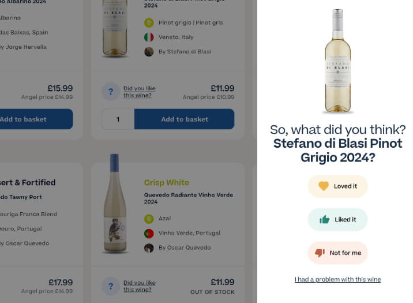Click Oscar Quevedo winemaker avatar
The width and height of the screenshot is (413, 303).
(x=149, y=248)
